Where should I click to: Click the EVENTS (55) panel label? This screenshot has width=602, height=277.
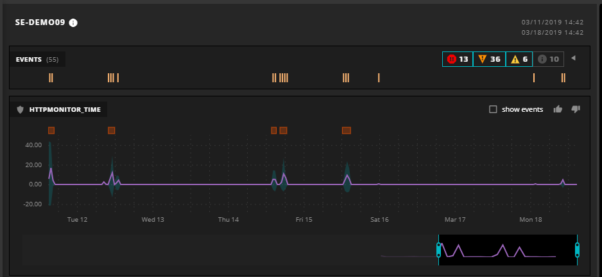point(37,60)
